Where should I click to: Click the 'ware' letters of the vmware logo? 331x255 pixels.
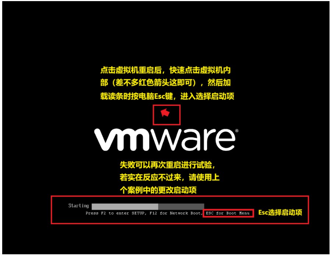tap(194, 140)
